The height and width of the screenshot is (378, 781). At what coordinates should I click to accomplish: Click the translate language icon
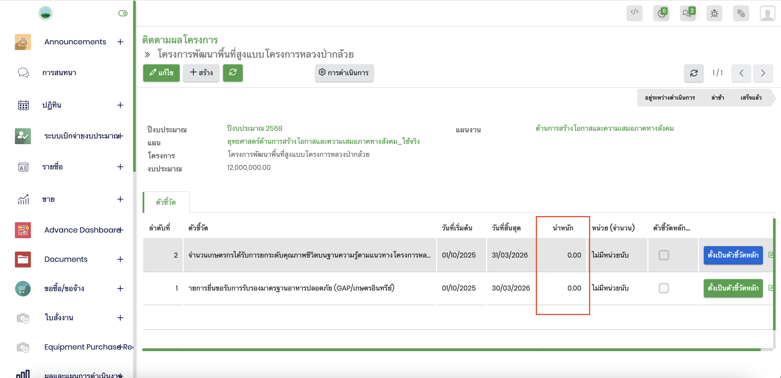741,13
